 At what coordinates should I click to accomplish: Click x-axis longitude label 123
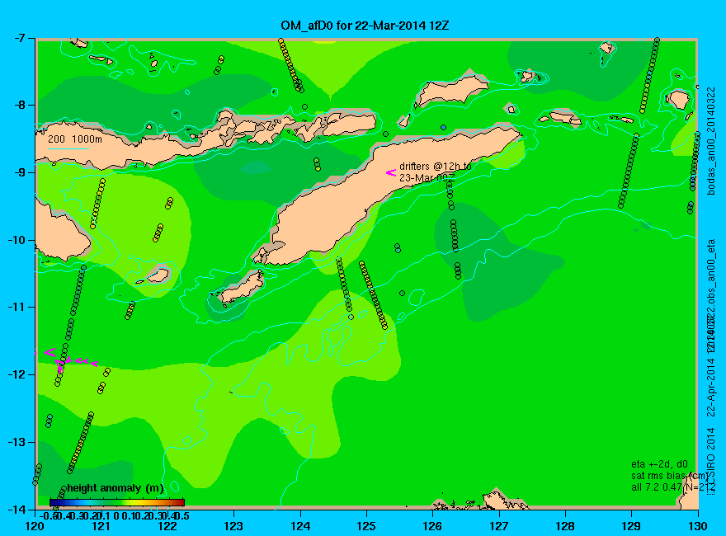(x=233, y=526)
